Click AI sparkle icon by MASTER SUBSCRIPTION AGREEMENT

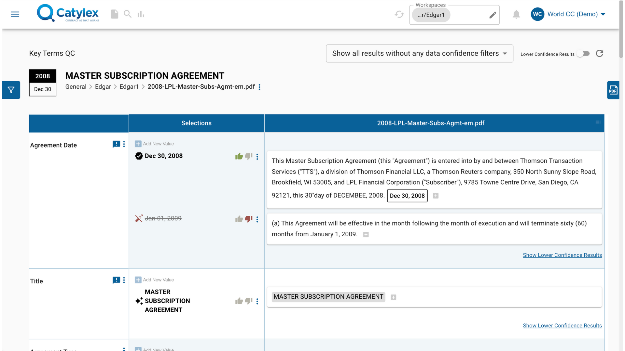tap(139, 301)
